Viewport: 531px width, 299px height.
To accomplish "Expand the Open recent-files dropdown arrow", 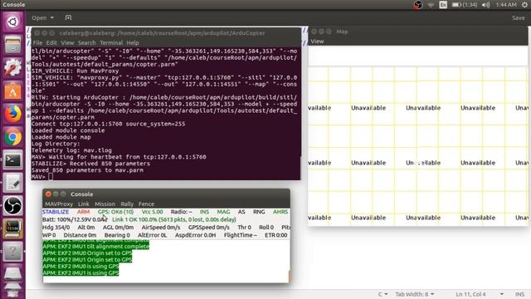I will (x=52, y=17).
